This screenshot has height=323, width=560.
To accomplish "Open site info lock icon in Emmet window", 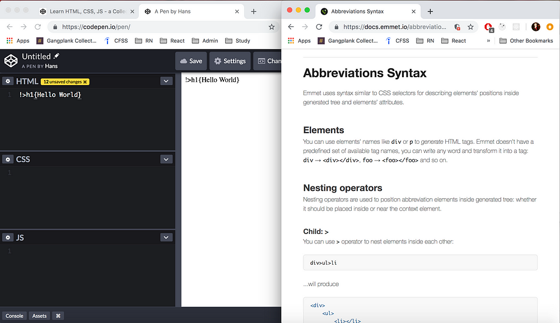I will 336,27.
